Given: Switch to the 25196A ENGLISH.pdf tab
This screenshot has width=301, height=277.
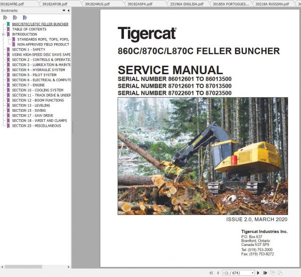Looking at the screenshot, I should [187, 4].
